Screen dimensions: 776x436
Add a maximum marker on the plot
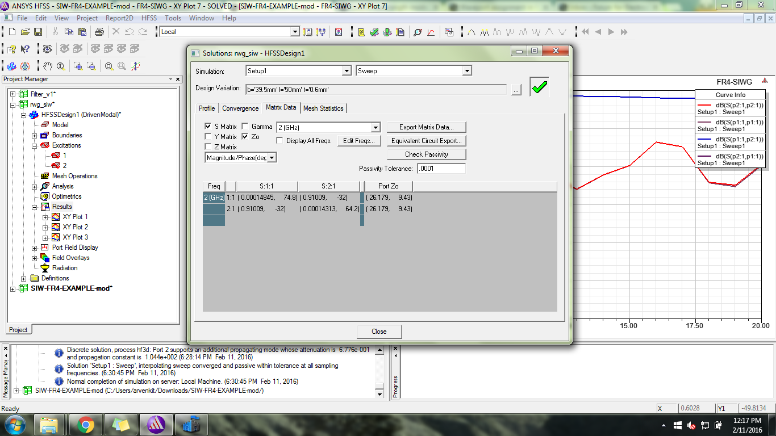pyautogui.click(x=471, y=32)
